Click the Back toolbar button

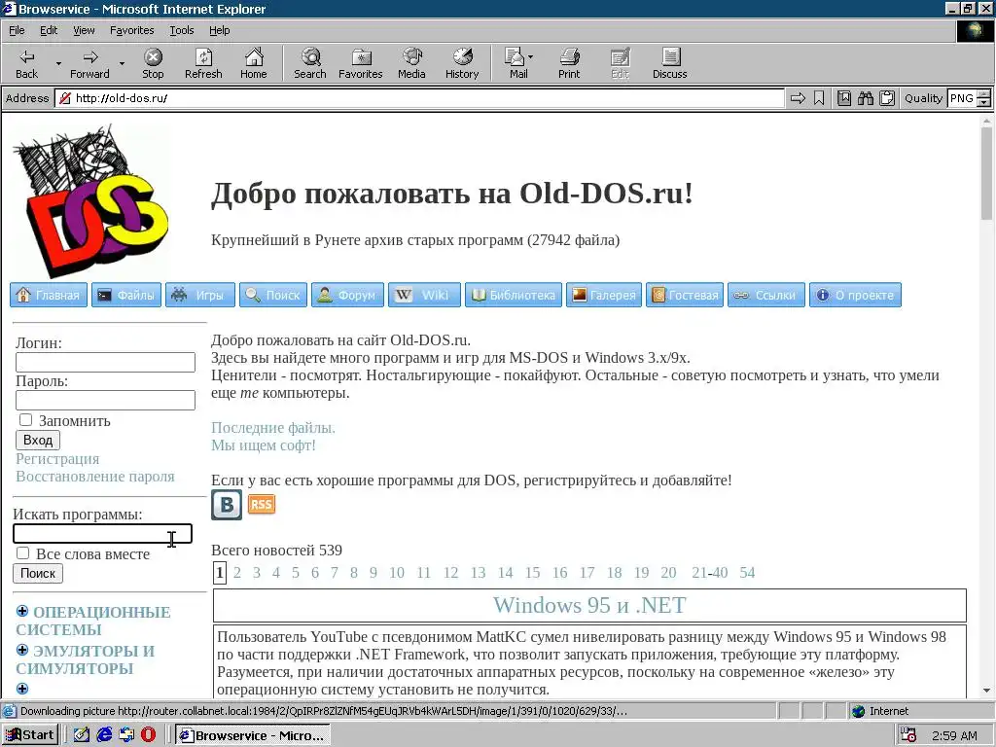pos(26,63)
